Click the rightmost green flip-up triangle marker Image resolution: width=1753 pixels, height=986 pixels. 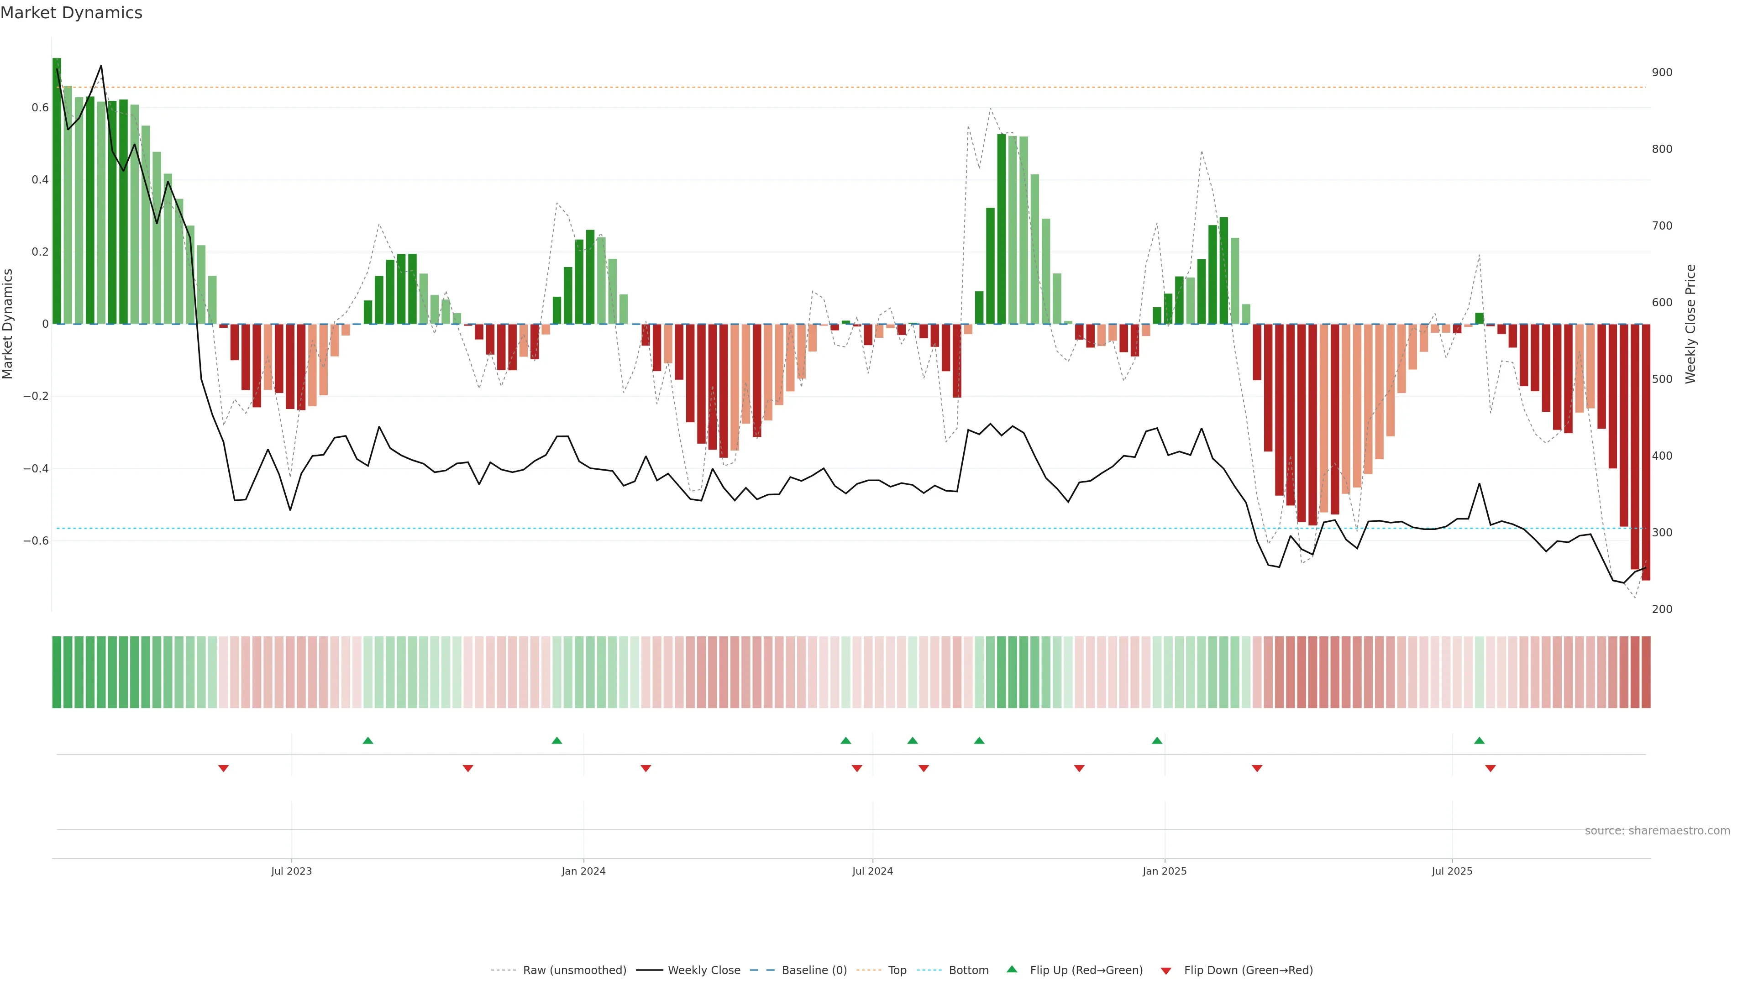[x=1479, y=740]
